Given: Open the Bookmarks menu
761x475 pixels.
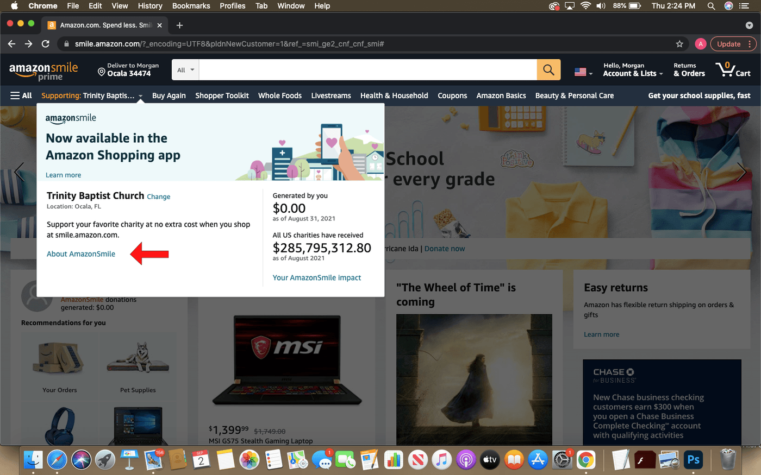Looking at the screenshot, I should [191, 6].
